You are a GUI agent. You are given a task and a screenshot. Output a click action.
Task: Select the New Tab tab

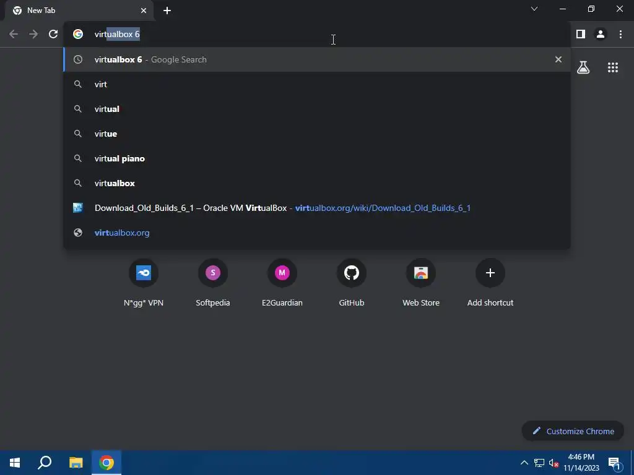(79, 11)
